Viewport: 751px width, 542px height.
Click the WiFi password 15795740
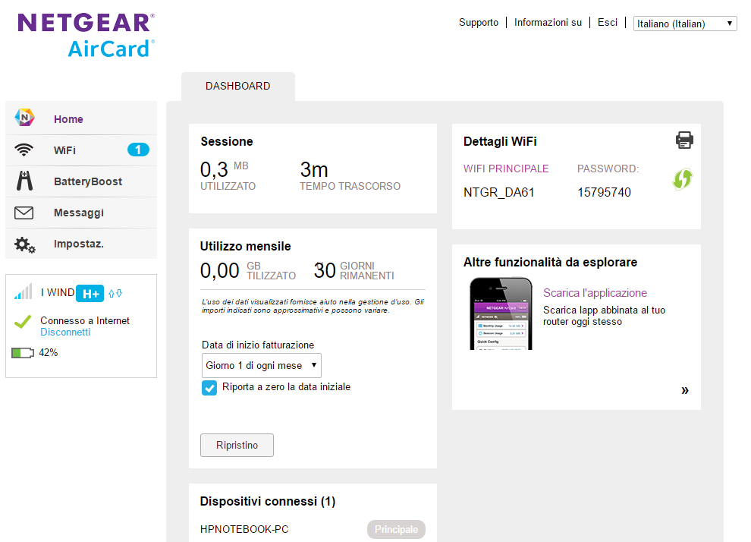[x=604, y=193]
